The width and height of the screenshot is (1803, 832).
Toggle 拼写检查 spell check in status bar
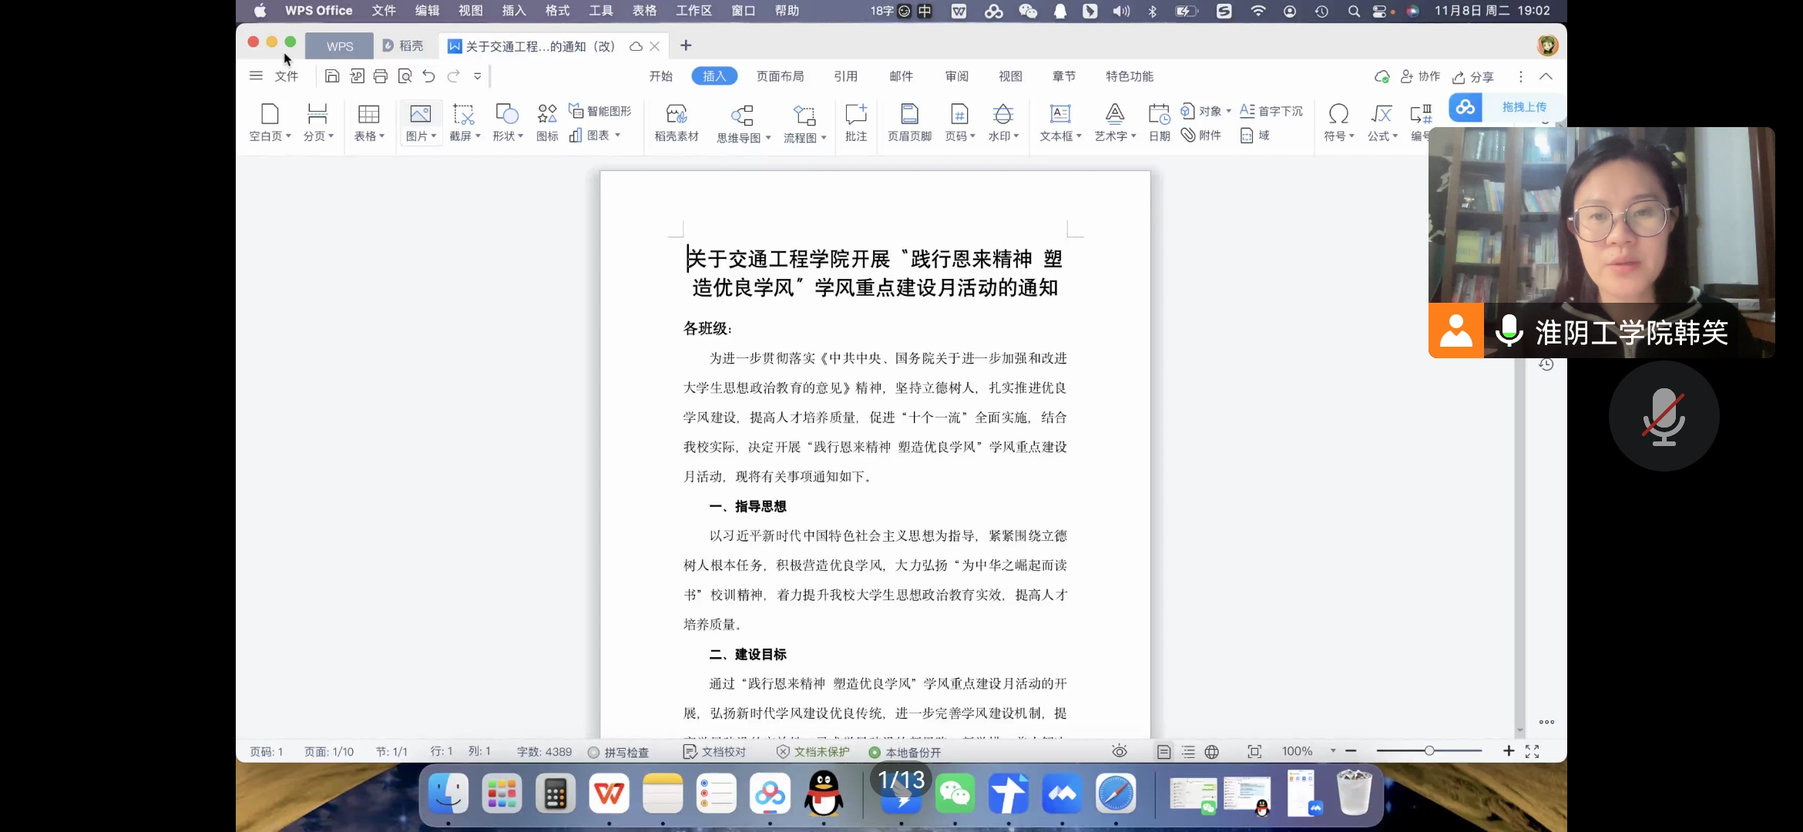pos(619,752)
